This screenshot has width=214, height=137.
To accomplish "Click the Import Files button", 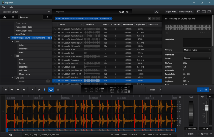I will [x=171, y=12].
